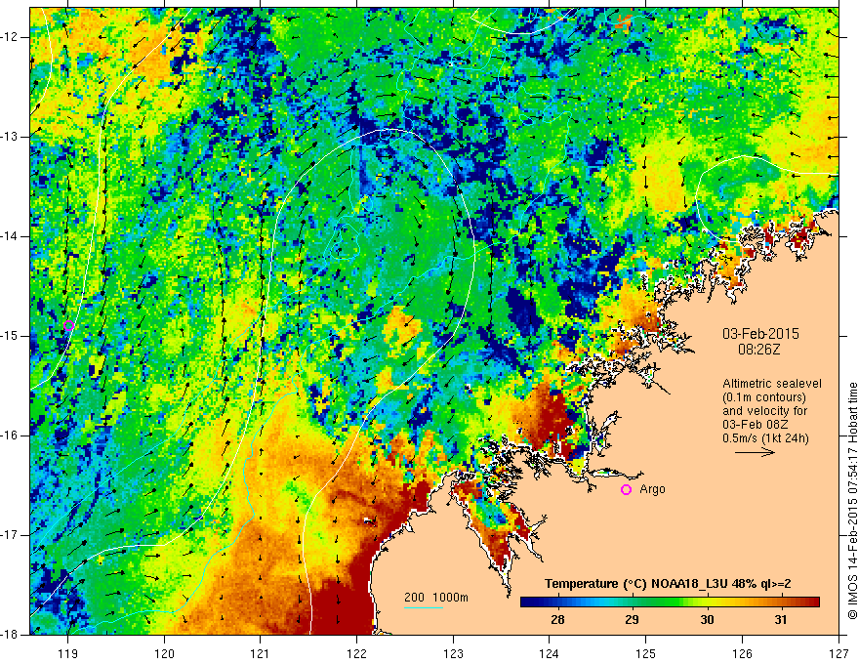Click the 'Temperature (°C) NOAA18_L3U 48% ql>=2' title
The width and height of the screenshot is (859, 664).
click(x=668, y=584)
